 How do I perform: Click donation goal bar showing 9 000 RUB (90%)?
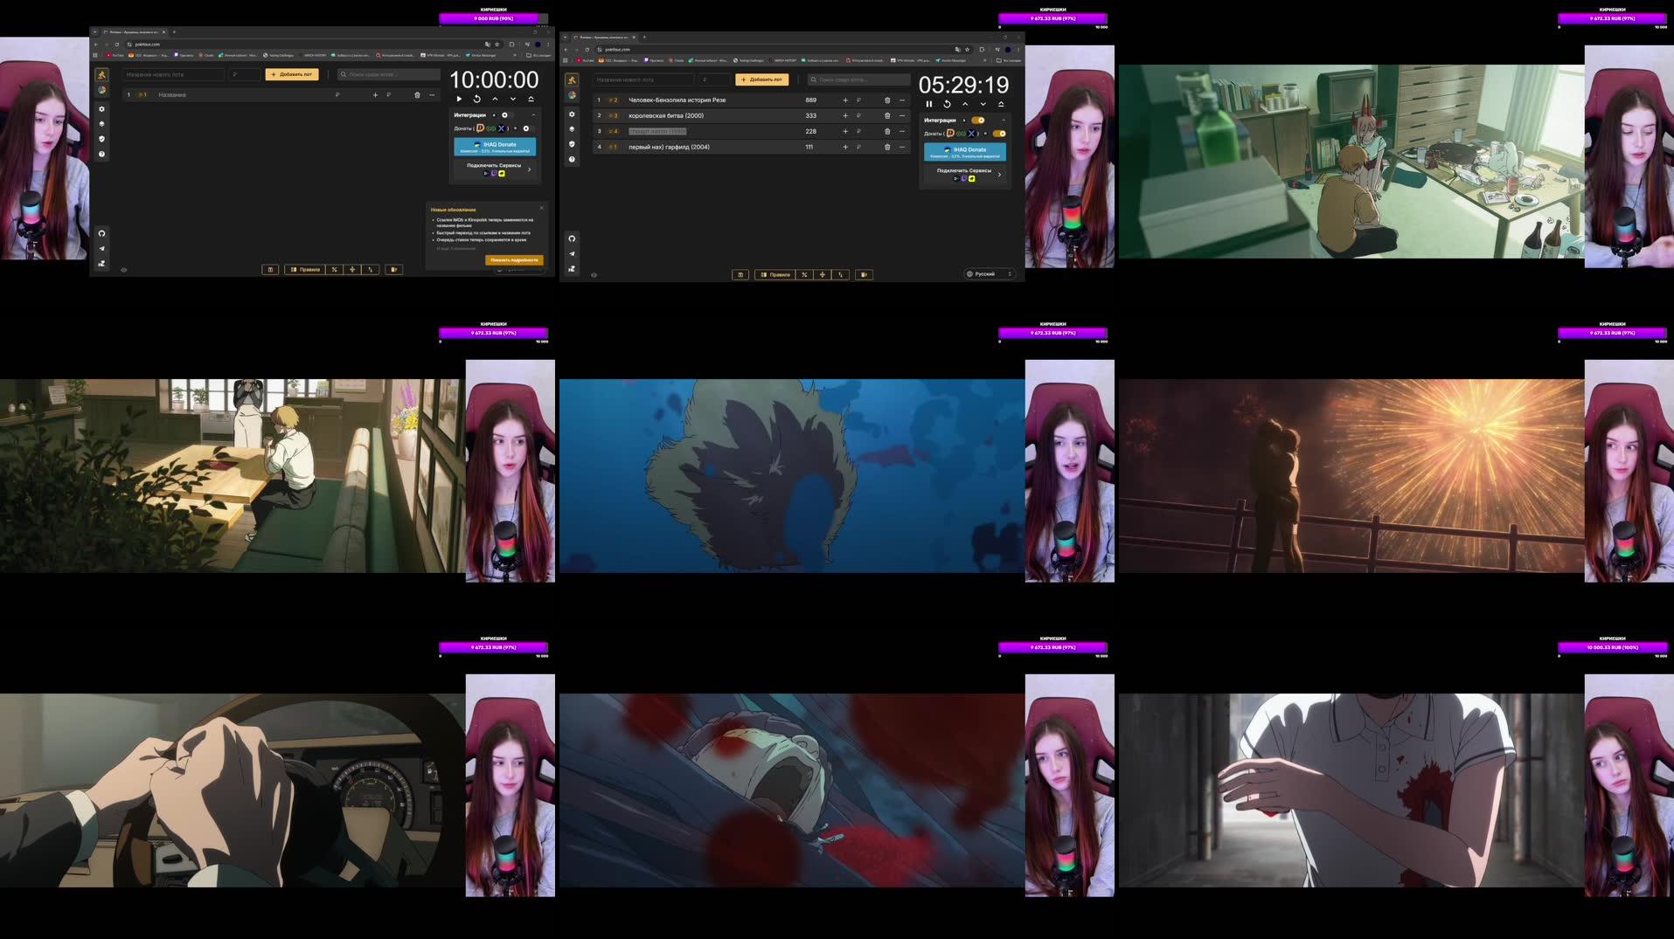(494, 18)
